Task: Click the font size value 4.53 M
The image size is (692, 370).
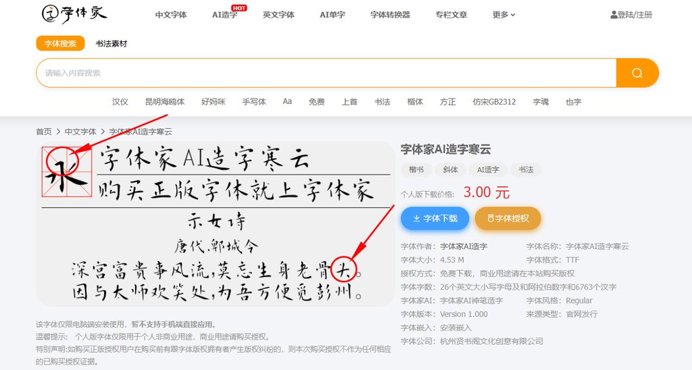Action: click(452, 260)
